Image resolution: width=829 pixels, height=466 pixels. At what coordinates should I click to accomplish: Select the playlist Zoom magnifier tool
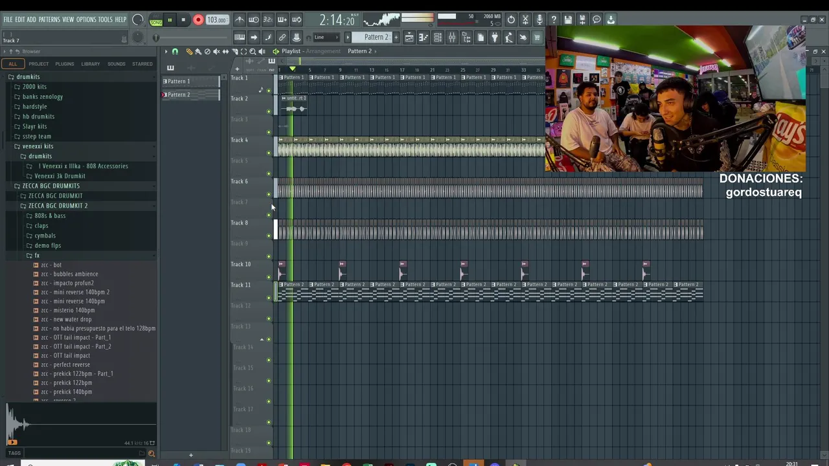click(x=253, y=51)
